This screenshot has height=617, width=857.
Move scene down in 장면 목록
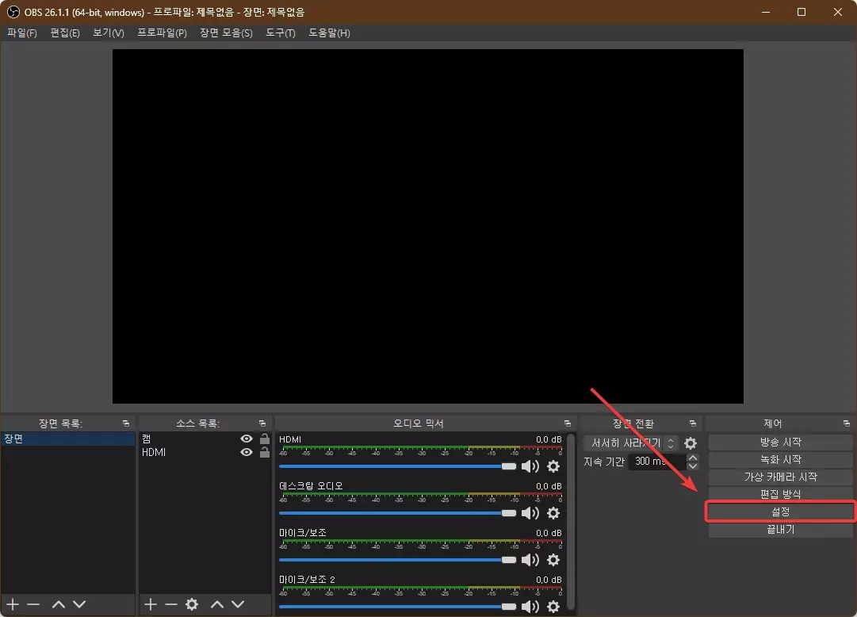(79, 604)
